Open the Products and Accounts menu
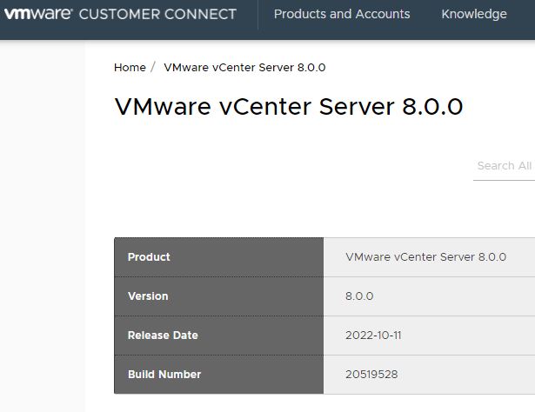Screen dimensions: 535x412 (342, 14)
